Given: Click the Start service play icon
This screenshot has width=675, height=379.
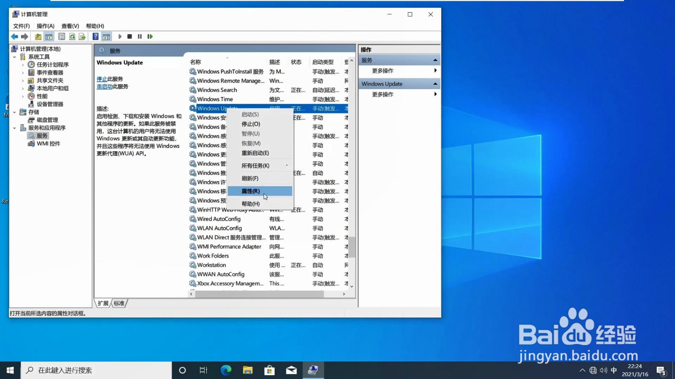Looking at the screenshot, I should (x=120, y=37).
